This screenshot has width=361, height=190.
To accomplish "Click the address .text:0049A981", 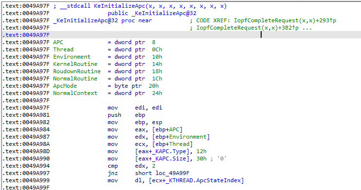I will pyautogui.click(x=26, y=115).
